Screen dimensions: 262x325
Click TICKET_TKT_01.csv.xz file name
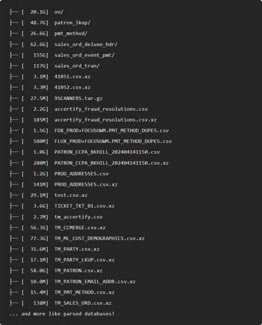pyautogui.click(x=84, y=206)
